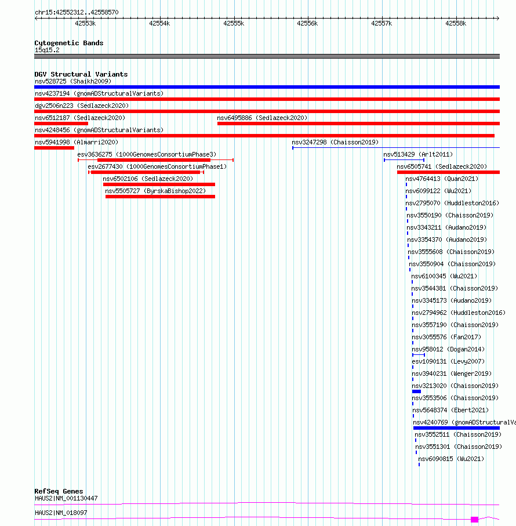Image resolution: width=516 pixels, height=526 pixels.
Task: Click nsv3557190 (Chaisson2019) label
Action: tap(455, 325)
